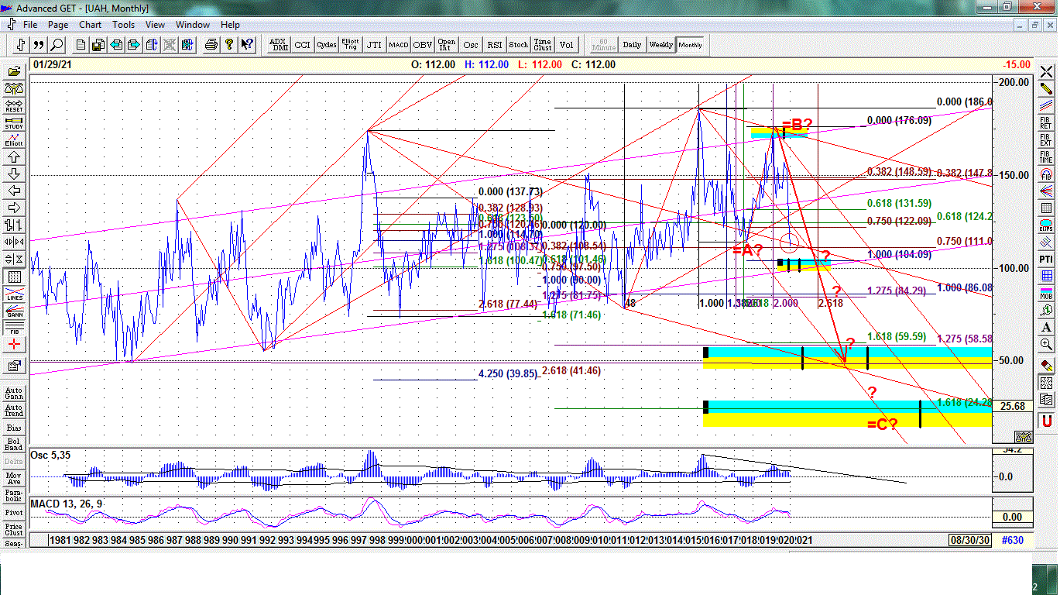Click the context help arrow icon
The width and height of the screenshot is (1060, 595).
point(247,44)
